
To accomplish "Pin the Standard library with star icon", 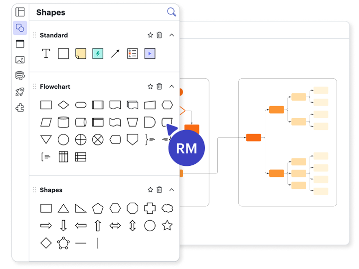I will (150, 35).
